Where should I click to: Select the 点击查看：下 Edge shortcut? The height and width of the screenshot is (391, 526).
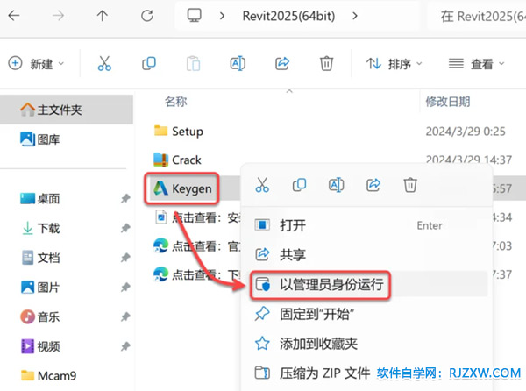coord(197,275)
